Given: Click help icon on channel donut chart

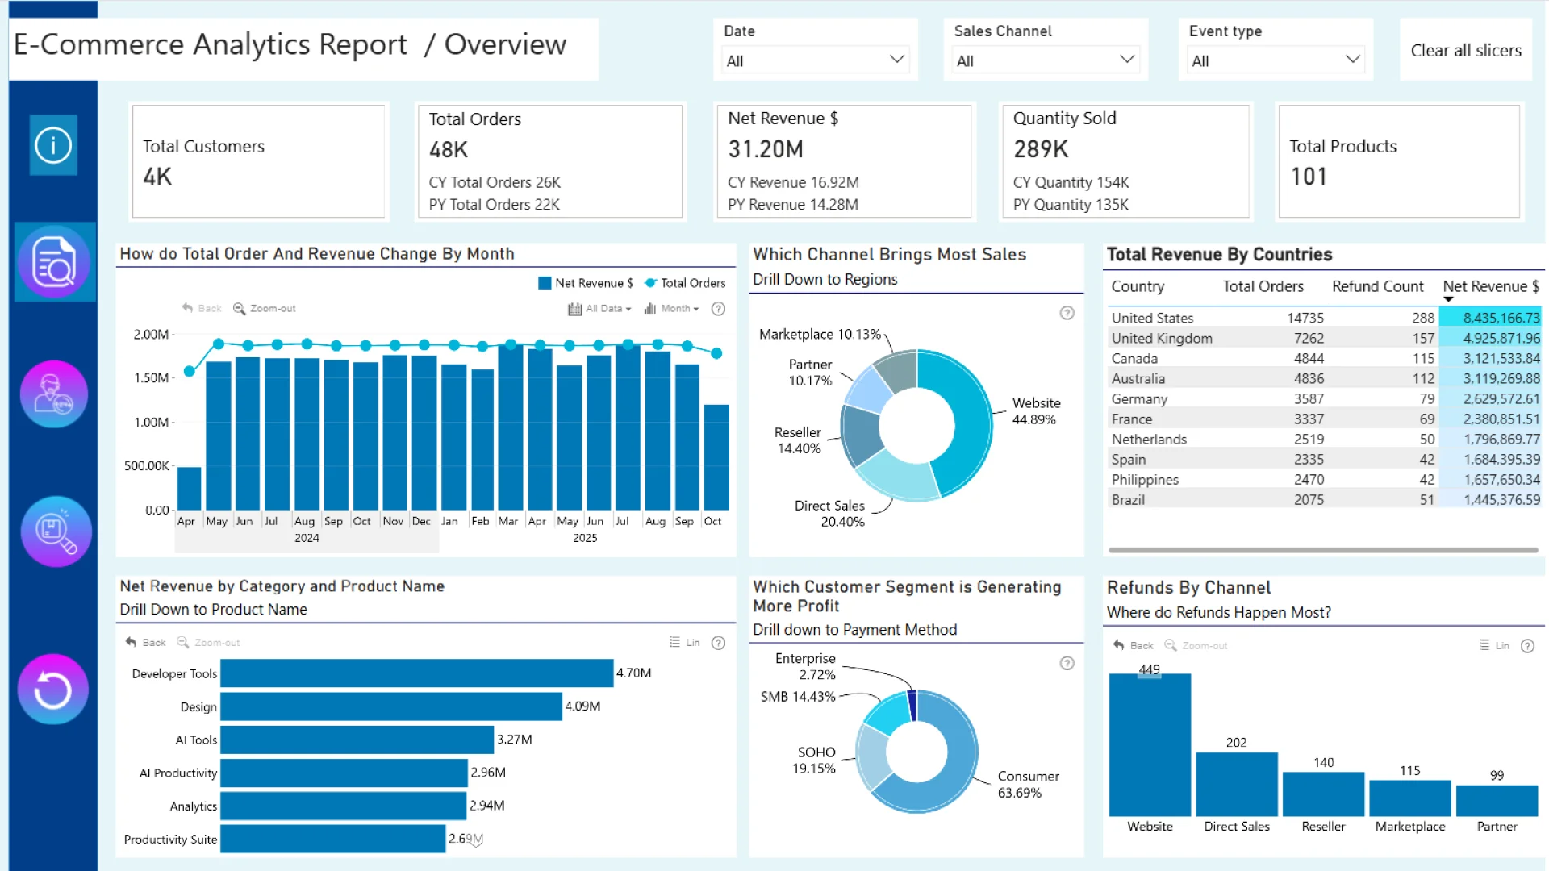Looking at the screenshot, I should [x=1067, y=313].
